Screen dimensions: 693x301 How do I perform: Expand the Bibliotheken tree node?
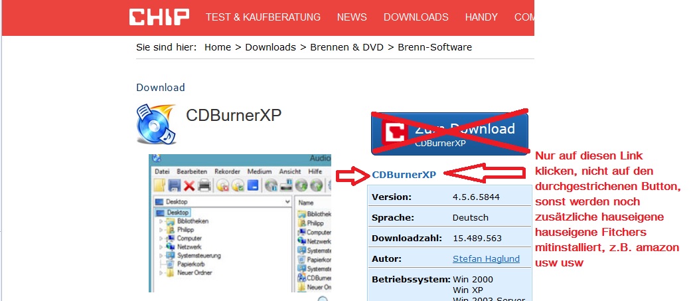(x=161, y=221)
